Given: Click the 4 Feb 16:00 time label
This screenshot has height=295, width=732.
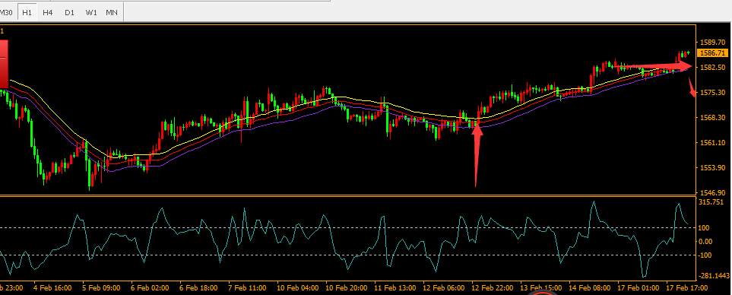Looking at the screenshot, I should (52, 288).
